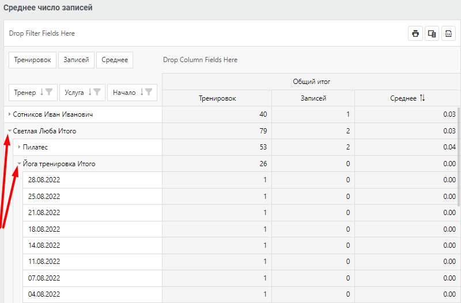This screenshot has width=461, height=303.
Task: Select the 25.08.2022 date row
Action: tap(92, 196)
